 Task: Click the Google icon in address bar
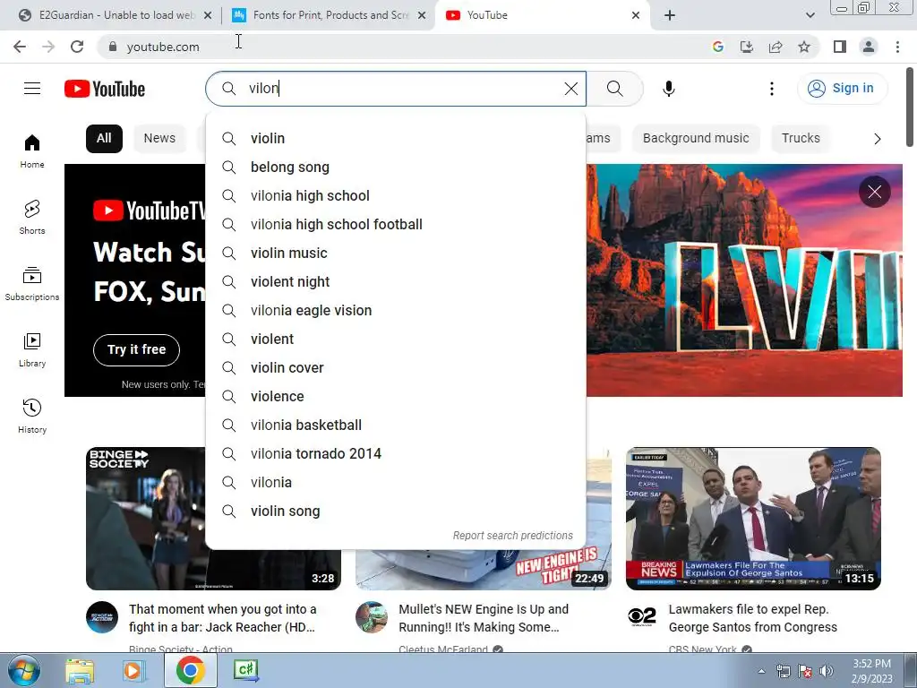(x=718, y=47)
